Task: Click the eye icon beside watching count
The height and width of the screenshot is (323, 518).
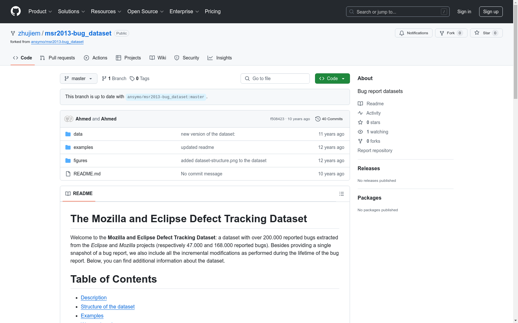Action: click(360, 132)
